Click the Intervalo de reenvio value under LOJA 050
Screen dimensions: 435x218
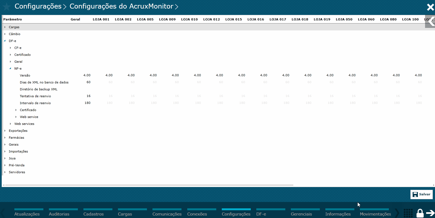[353, 103]
